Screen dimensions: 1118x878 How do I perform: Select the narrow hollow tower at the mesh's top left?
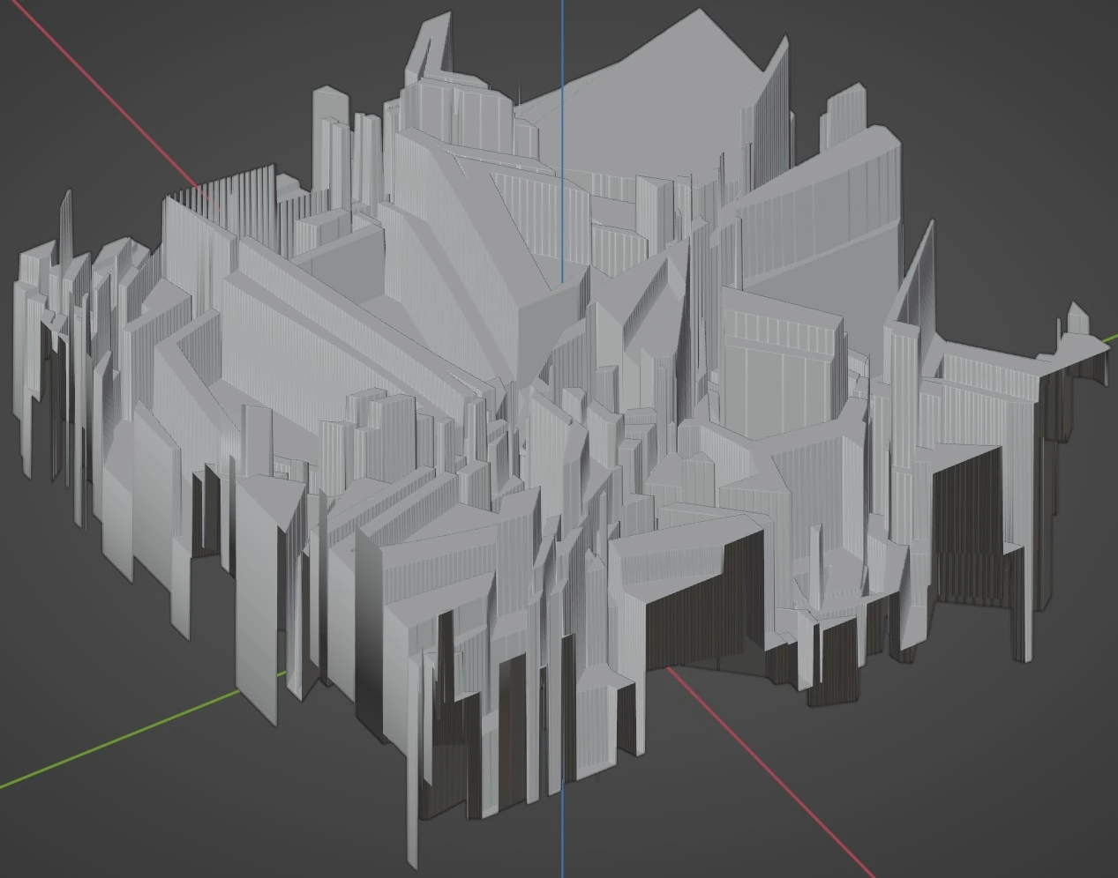pos(425,53)
